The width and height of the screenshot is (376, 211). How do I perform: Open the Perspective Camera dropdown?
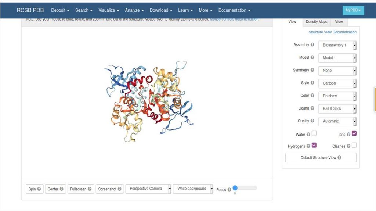148,189
